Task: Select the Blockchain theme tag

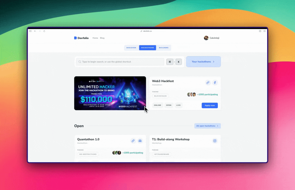Action: [x=160, y=96]
